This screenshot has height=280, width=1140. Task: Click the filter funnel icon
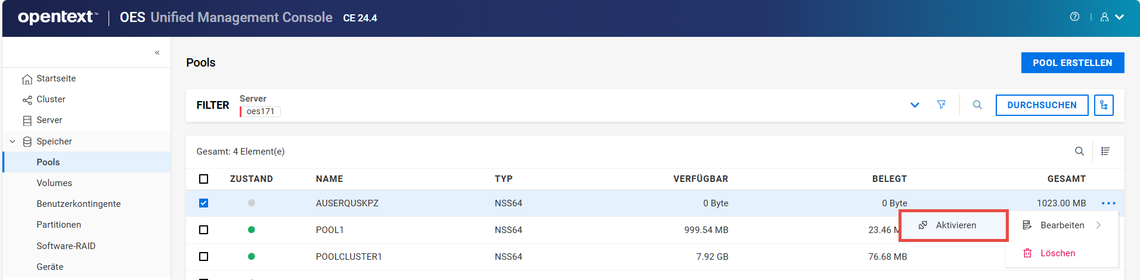(x=941, y=105)
